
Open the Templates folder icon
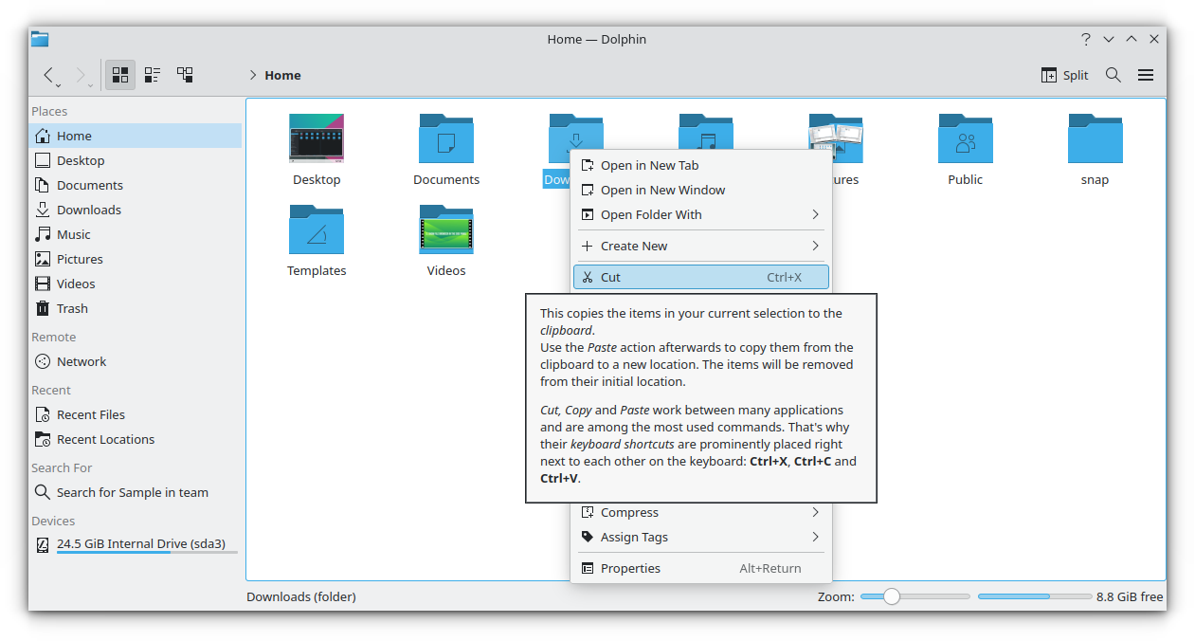(x=317, y=231)
